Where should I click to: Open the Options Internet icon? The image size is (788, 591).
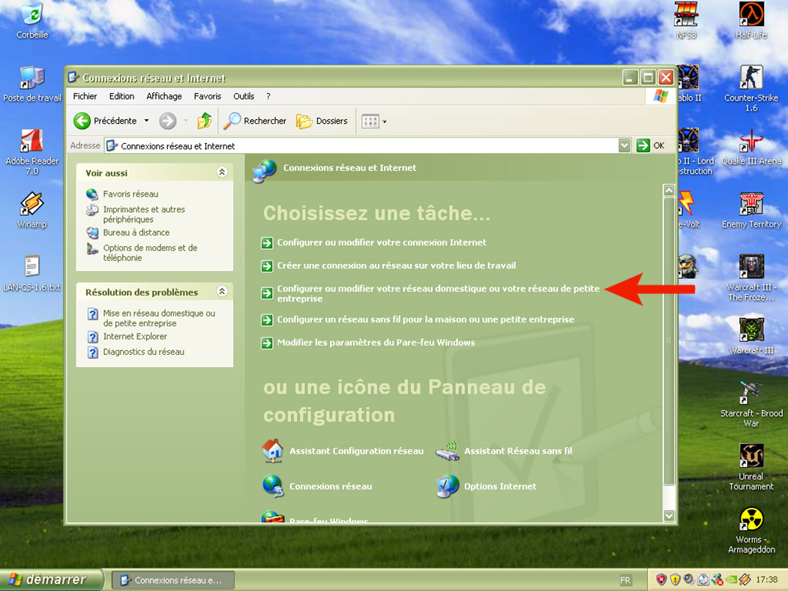tap(448, 486)
